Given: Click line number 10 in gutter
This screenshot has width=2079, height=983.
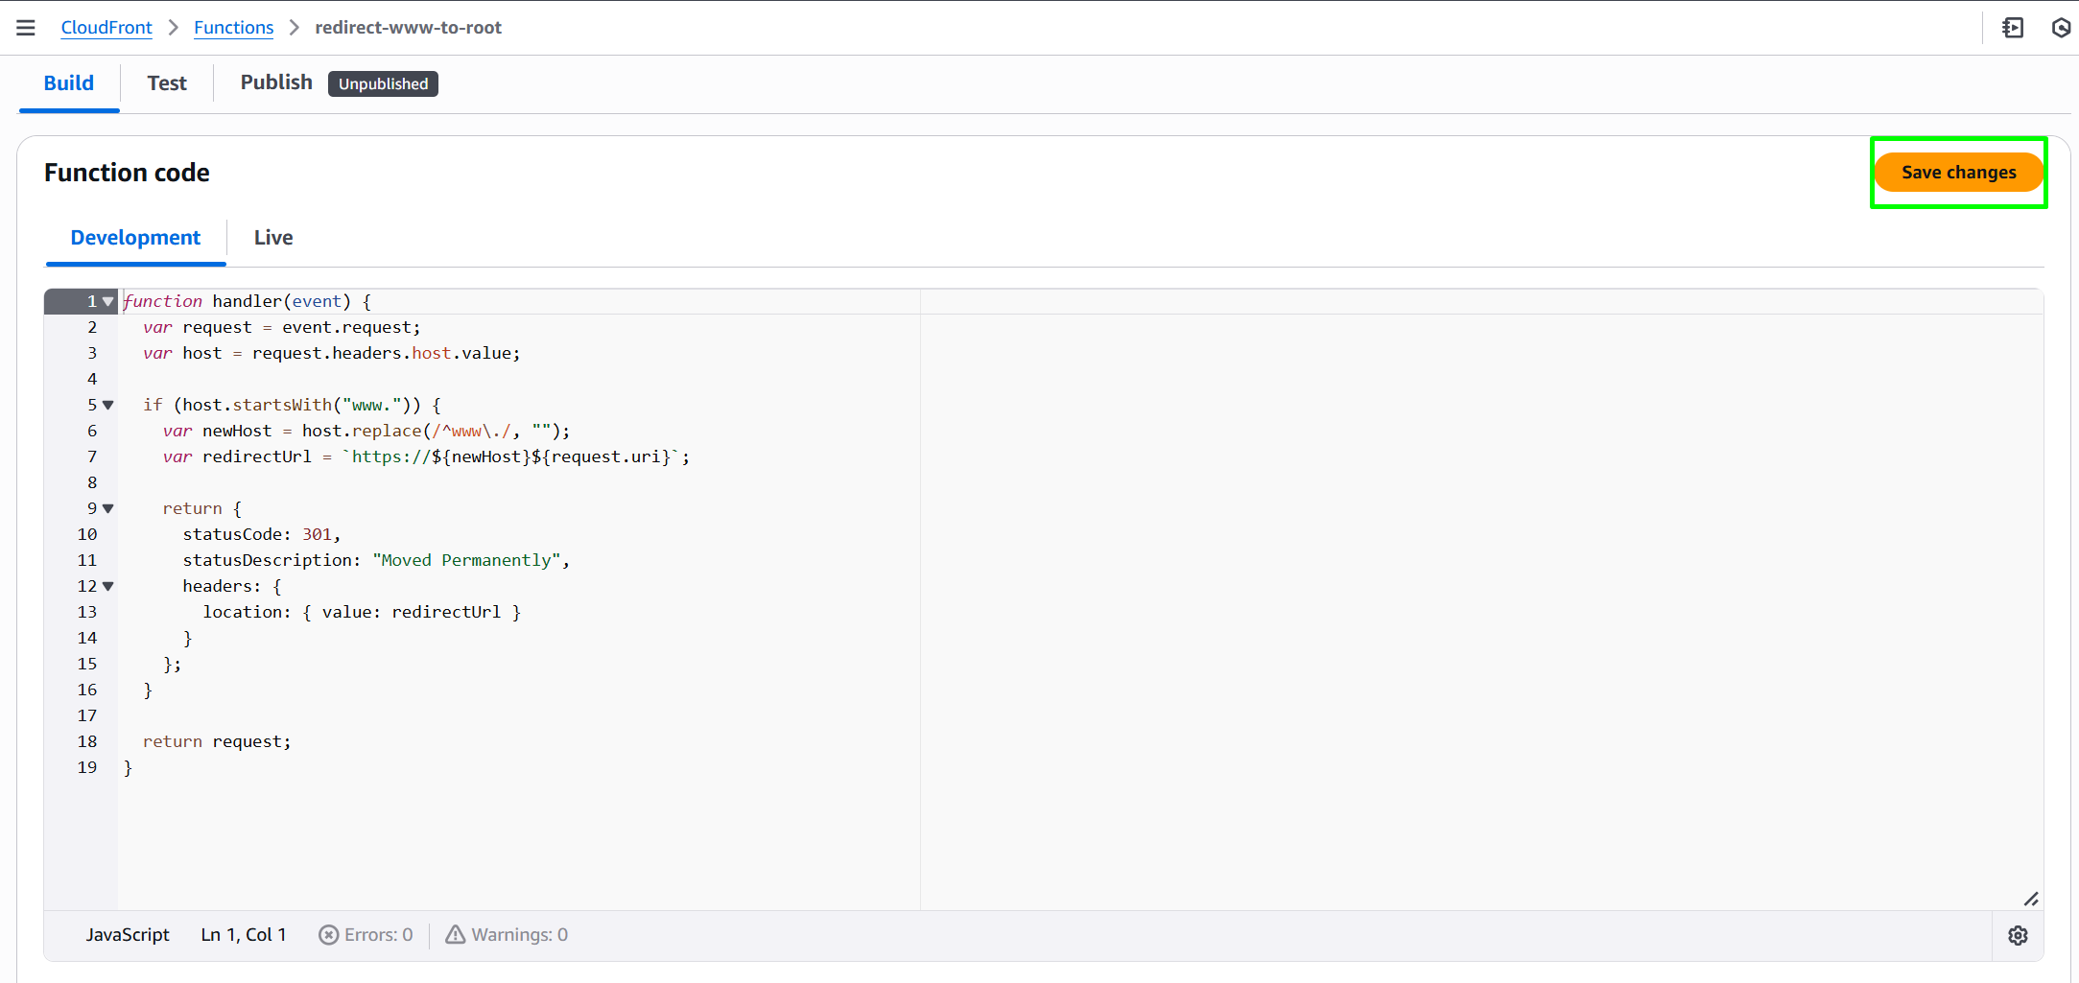Looking at the screenshot, I should (x=87, y=534).
